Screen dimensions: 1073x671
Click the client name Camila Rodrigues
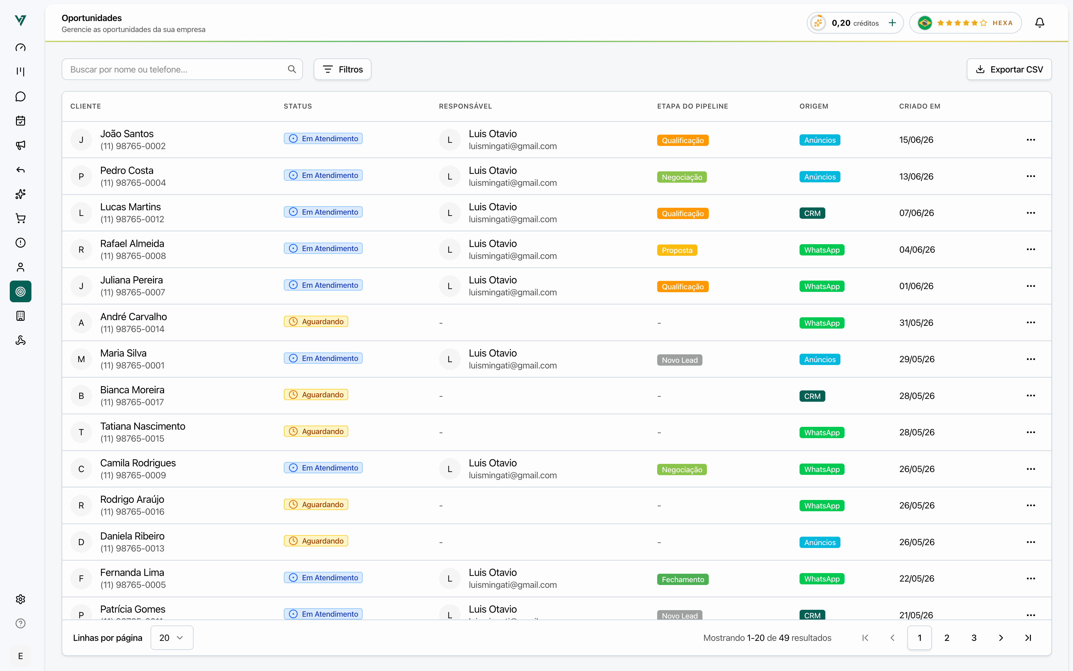138,463
